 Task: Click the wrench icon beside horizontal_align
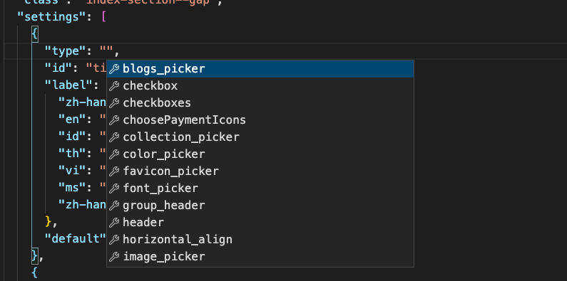tap(114, 240)
